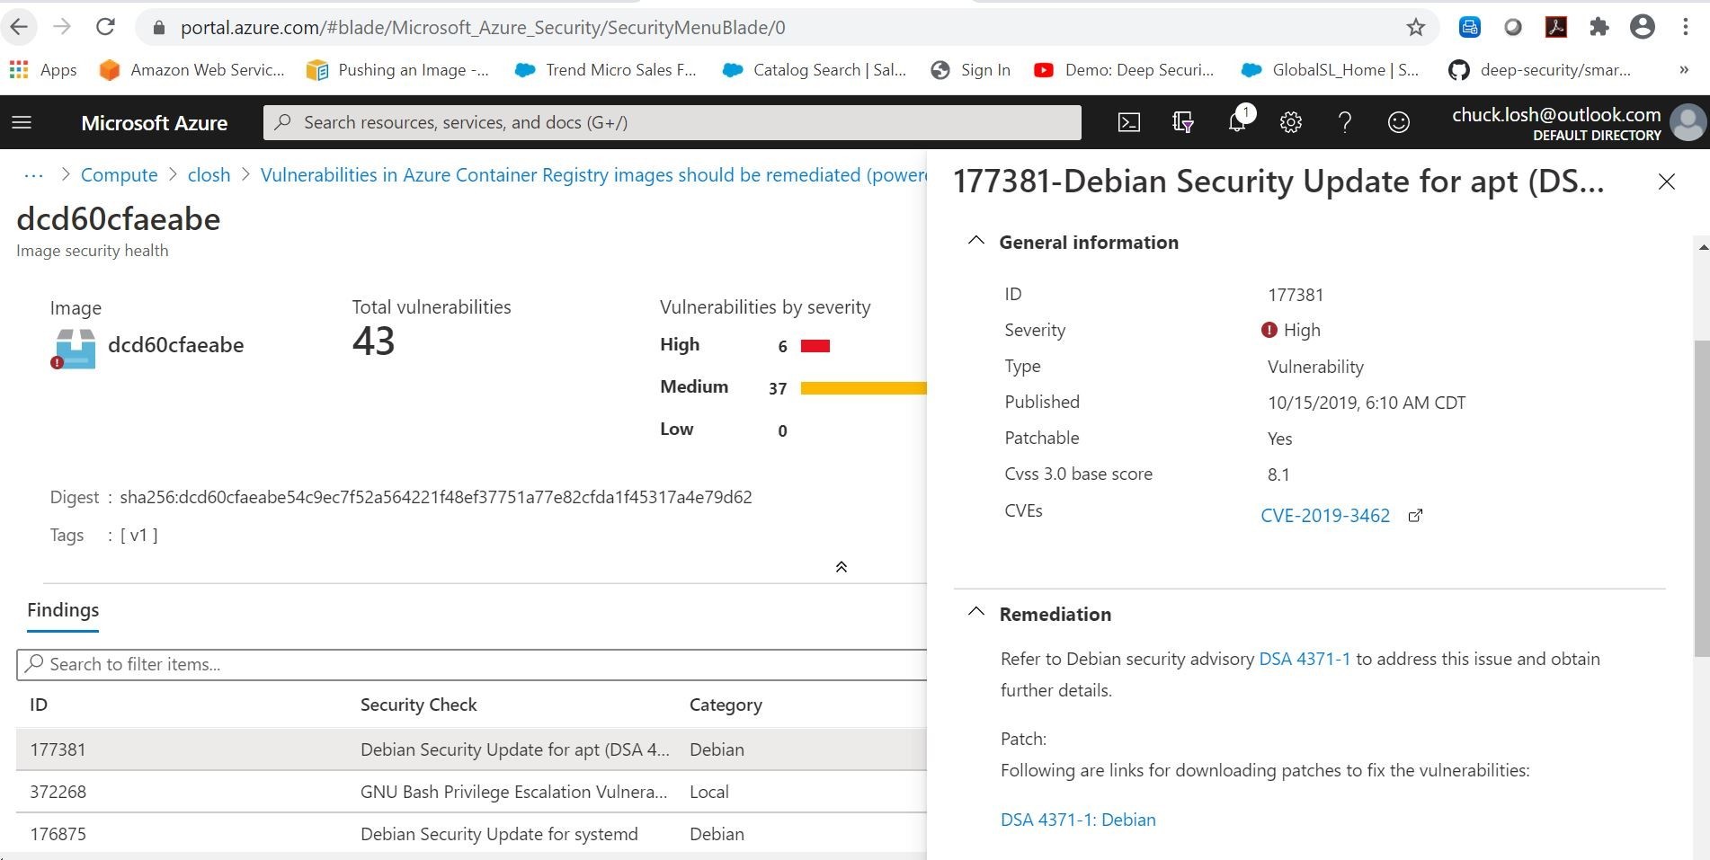Screen dimensions: 1710x860
Task: Open GlobalSL_Home bookmark
Action: click(1330, 70)
